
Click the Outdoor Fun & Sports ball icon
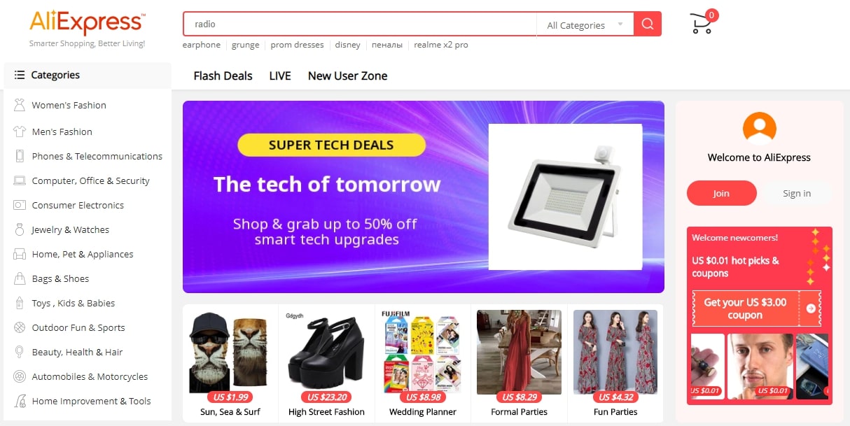click(20, 327)
